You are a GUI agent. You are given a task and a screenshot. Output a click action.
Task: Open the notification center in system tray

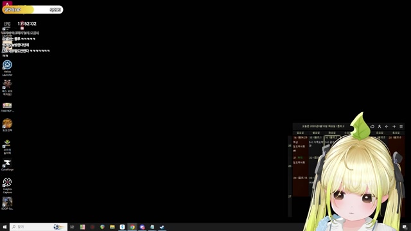pos(405,227)
